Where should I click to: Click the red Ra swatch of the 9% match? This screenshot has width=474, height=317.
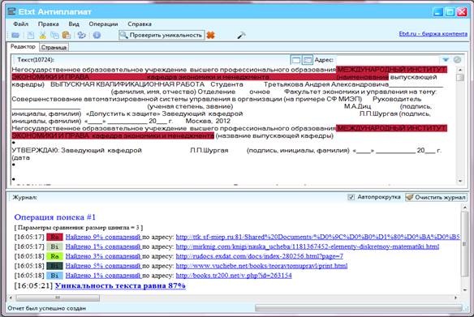tap(54, 237)
